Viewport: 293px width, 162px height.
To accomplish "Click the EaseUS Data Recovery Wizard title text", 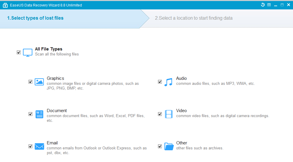I will pyautogui.click(x=46, y=5).
